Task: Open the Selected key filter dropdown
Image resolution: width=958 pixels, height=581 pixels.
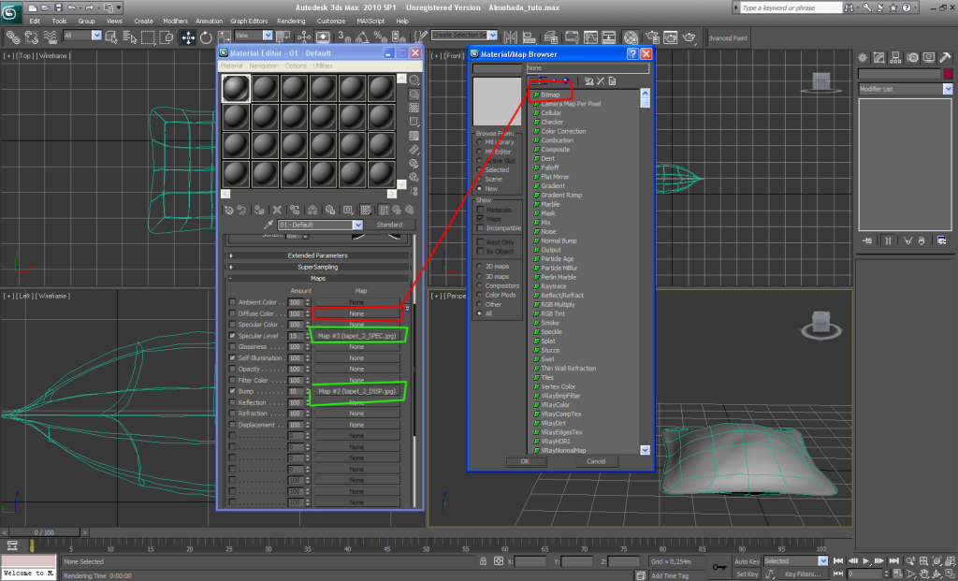Action: pos(823,560)
